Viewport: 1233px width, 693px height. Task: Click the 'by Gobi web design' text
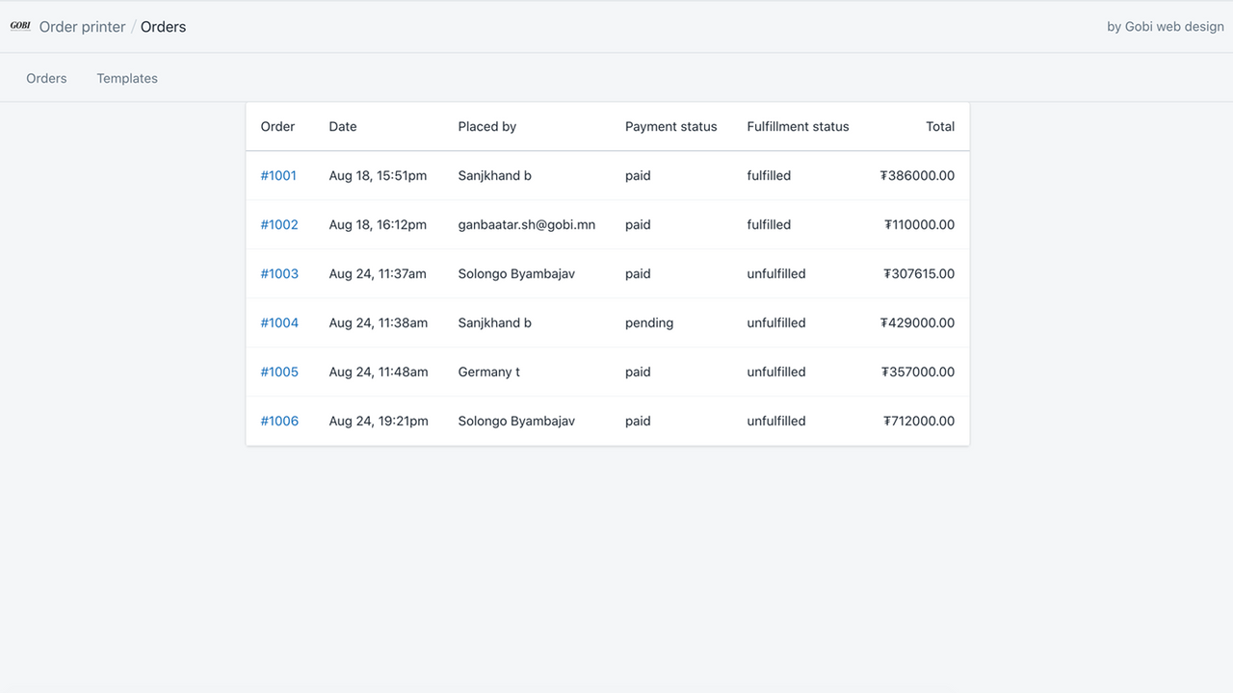coord(1166,27)
